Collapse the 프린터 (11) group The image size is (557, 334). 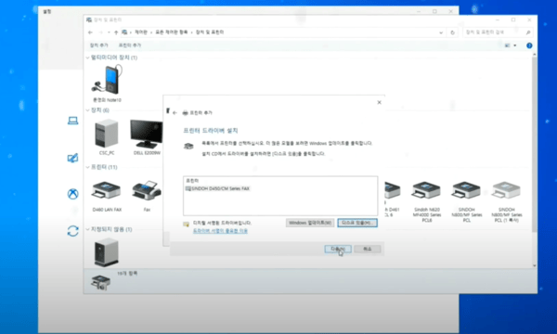tap(88, 167)
